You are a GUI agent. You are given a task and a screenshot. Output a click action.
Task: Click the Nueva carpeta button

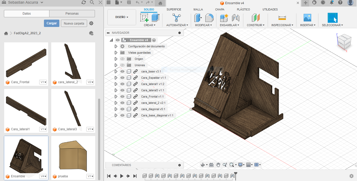pyautogui.click(x=74, y=23)
